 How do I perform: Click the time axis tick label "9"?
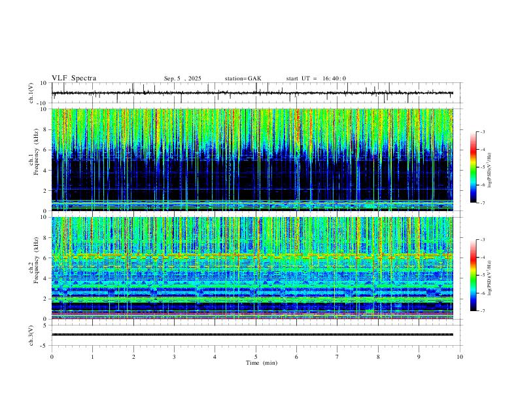point(419,357)
